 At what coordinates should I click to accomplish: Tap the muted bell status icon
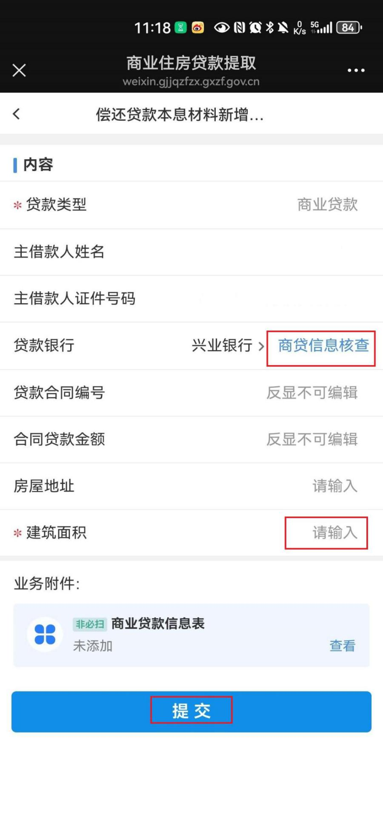click(283, 28)
